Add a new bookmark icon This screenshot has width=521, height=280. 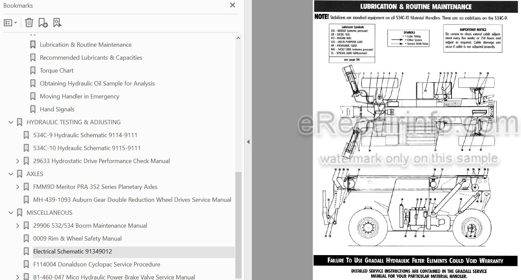(43, 23)
